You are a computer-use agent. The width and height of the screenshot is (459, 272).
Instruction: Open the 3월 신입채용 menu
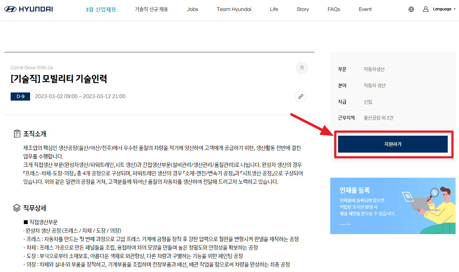click(x=101, y=9)
